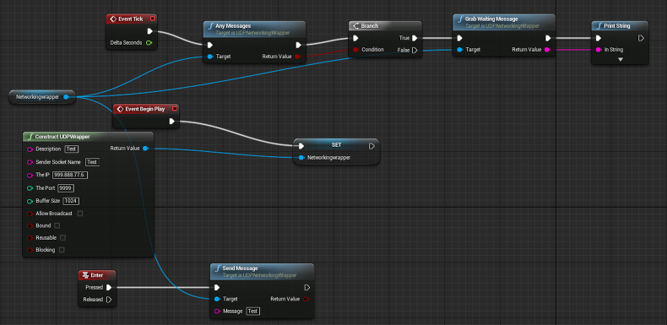Select the Branch node title
667x325 pixels.
click(370, 26)
